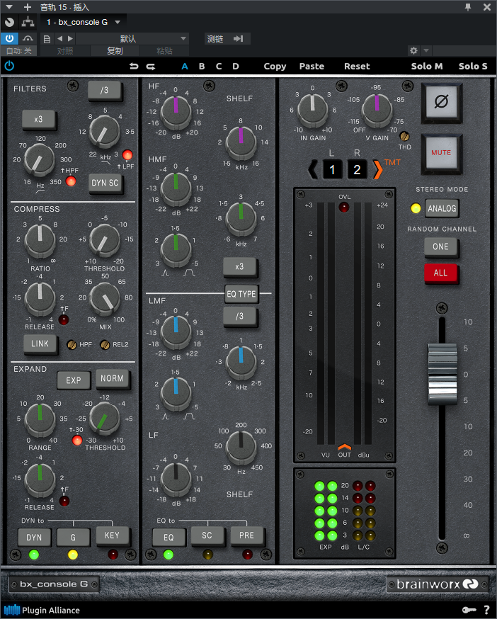The width and height of the screenshot is (497, 619).
Task: Toggle the THD screw switch
Action: [404, 137]
